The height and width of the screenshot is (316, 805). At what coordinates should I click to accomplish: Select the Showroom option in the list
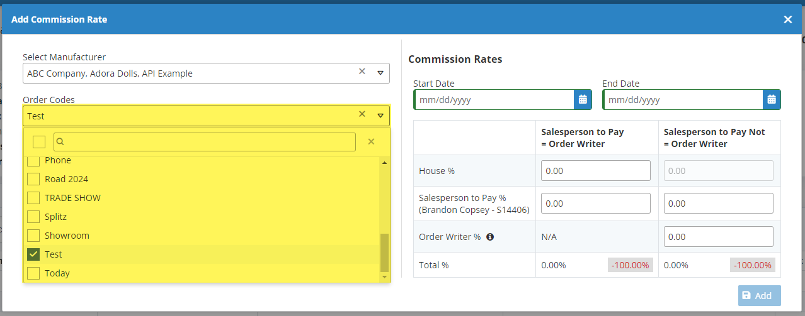coord(67,236)
